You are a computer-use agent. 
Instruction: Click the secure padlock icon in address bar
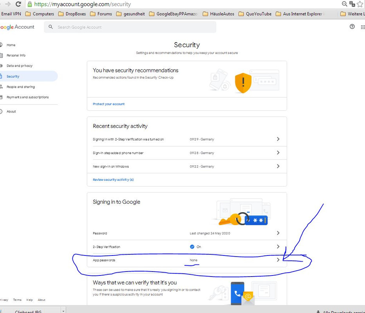click(x=29, y=4)
